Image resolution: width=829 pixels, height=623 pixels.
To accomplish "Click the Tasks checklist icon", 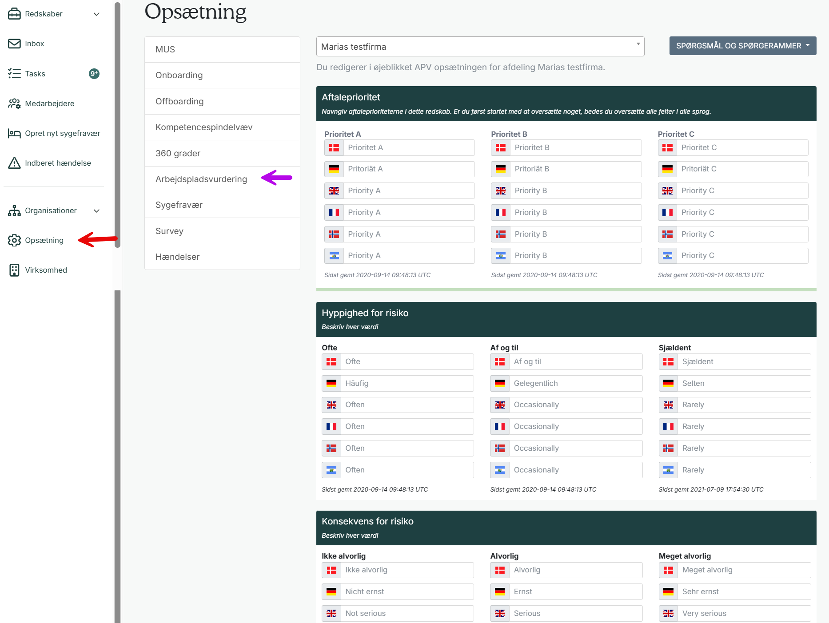I will point(14,73).
